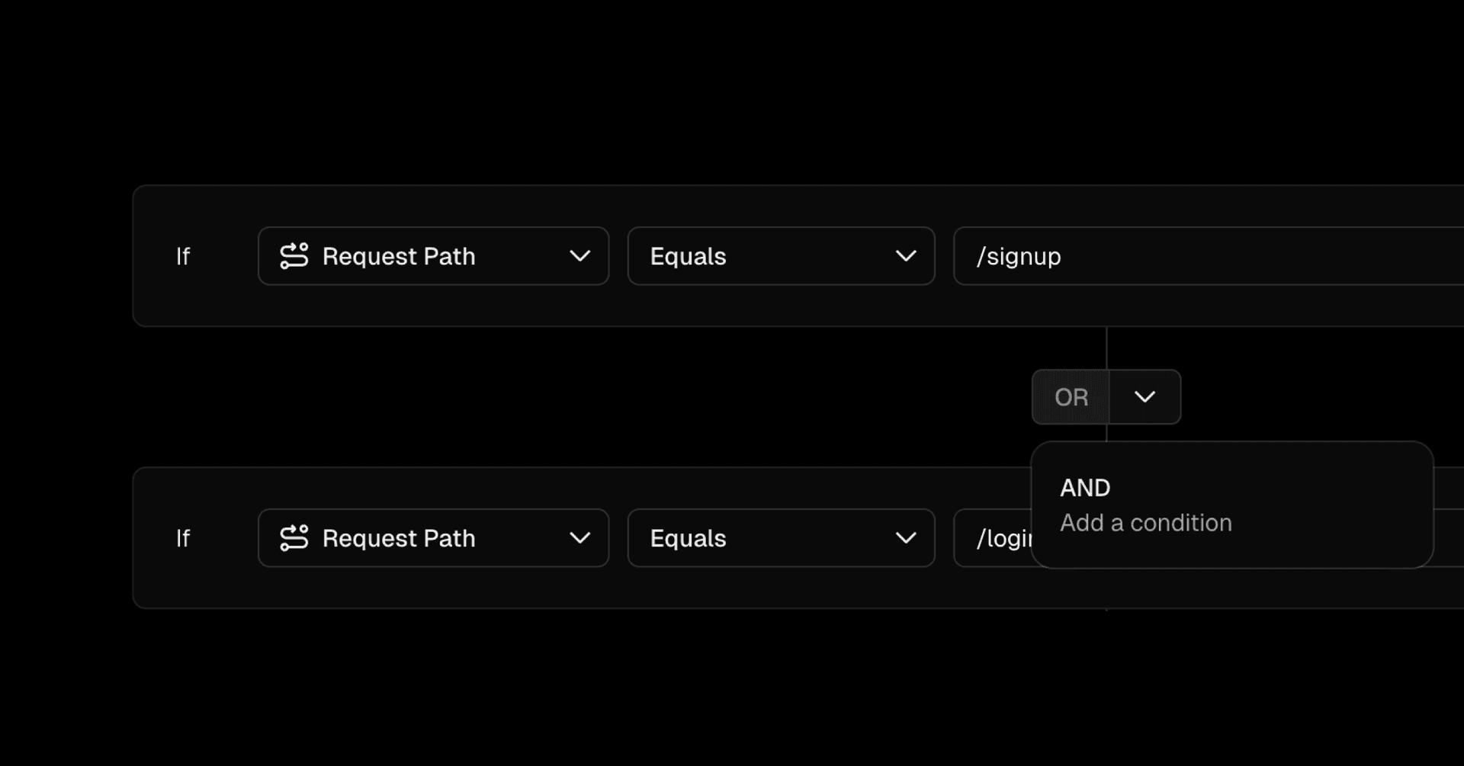Viewport: 1464px width, 766px height.
Task: Focus the /login value input field
Action: [1000, 538]
